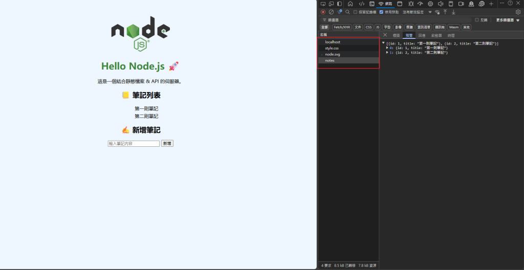The height and width of the screenshot is (270, 524).
Task: Select the 網路 Network tab
Action: click(x=385, y=4)
